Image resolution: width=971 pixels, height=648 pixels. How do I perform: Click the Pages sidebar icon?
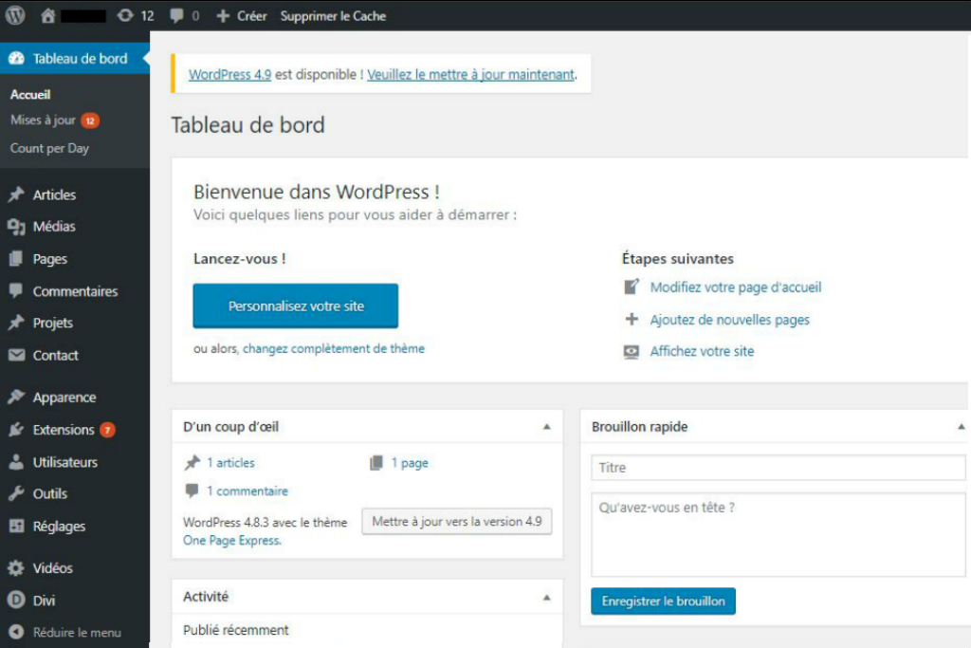point(16,258)
